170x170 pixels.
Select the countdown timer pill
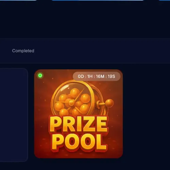coord(97,76)
